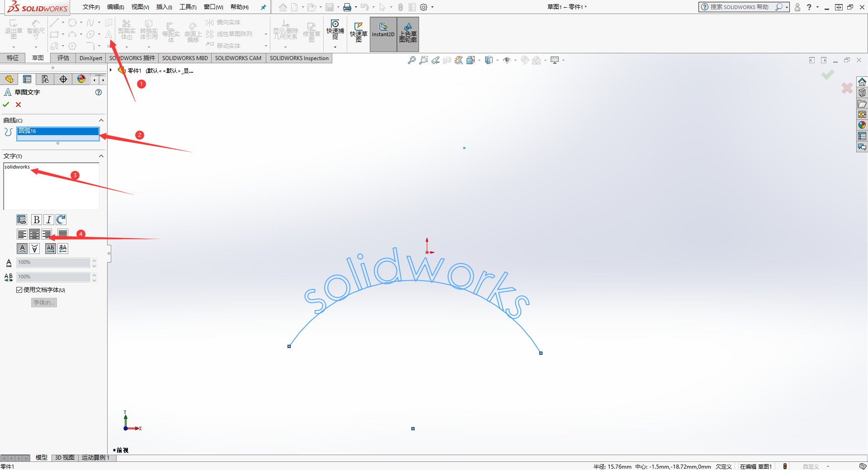
Task: Click the disabled 字体(F)... font button
Action: point(44,303)
